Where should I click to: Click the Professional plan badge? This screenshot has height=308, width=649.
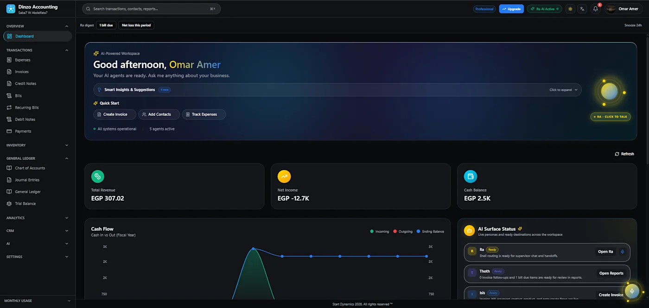pos(484,9)
